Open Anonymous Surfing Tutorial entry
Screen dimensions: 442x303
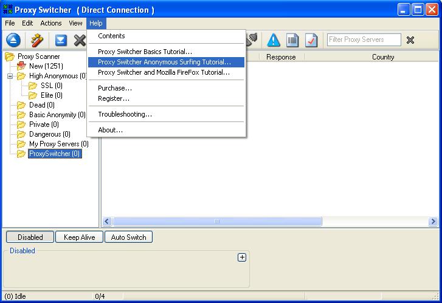point(167,62)
